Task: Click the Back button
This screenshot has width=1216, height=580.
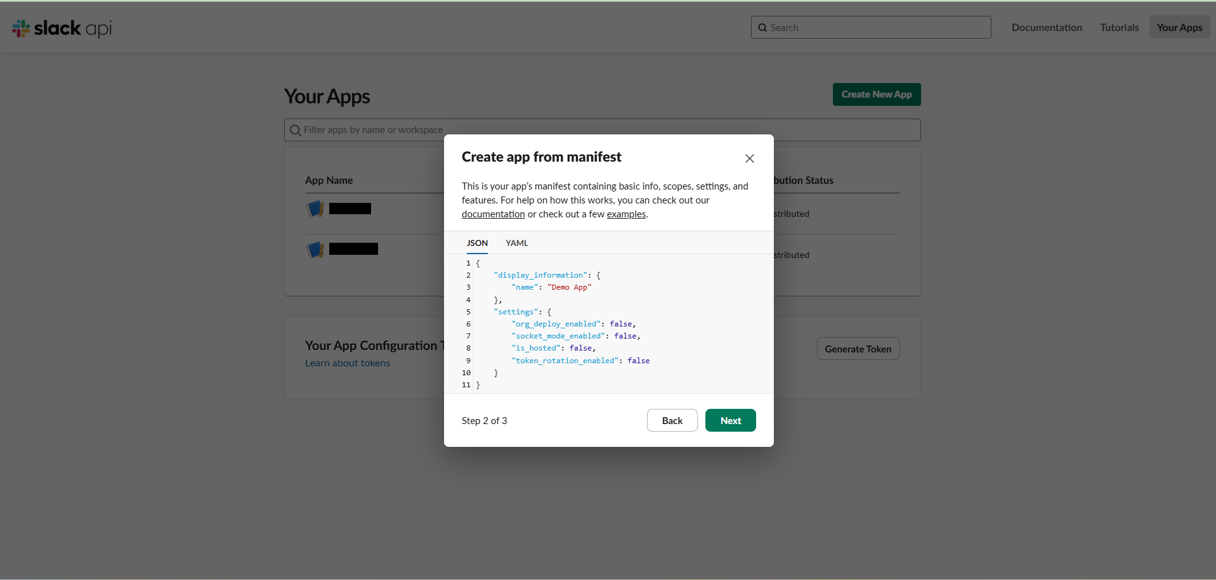Action: [672, 420]
